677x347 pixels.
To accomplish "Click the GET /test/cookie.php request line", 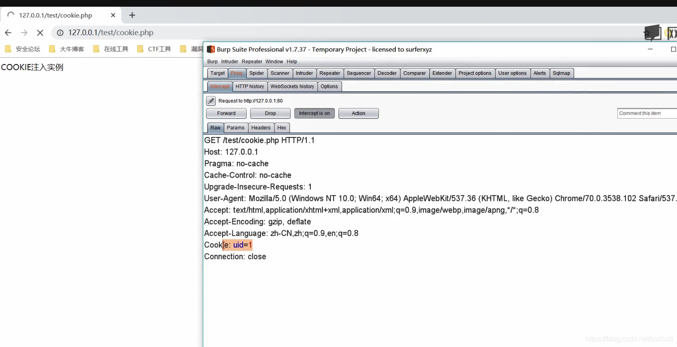I will pos(259,140).
